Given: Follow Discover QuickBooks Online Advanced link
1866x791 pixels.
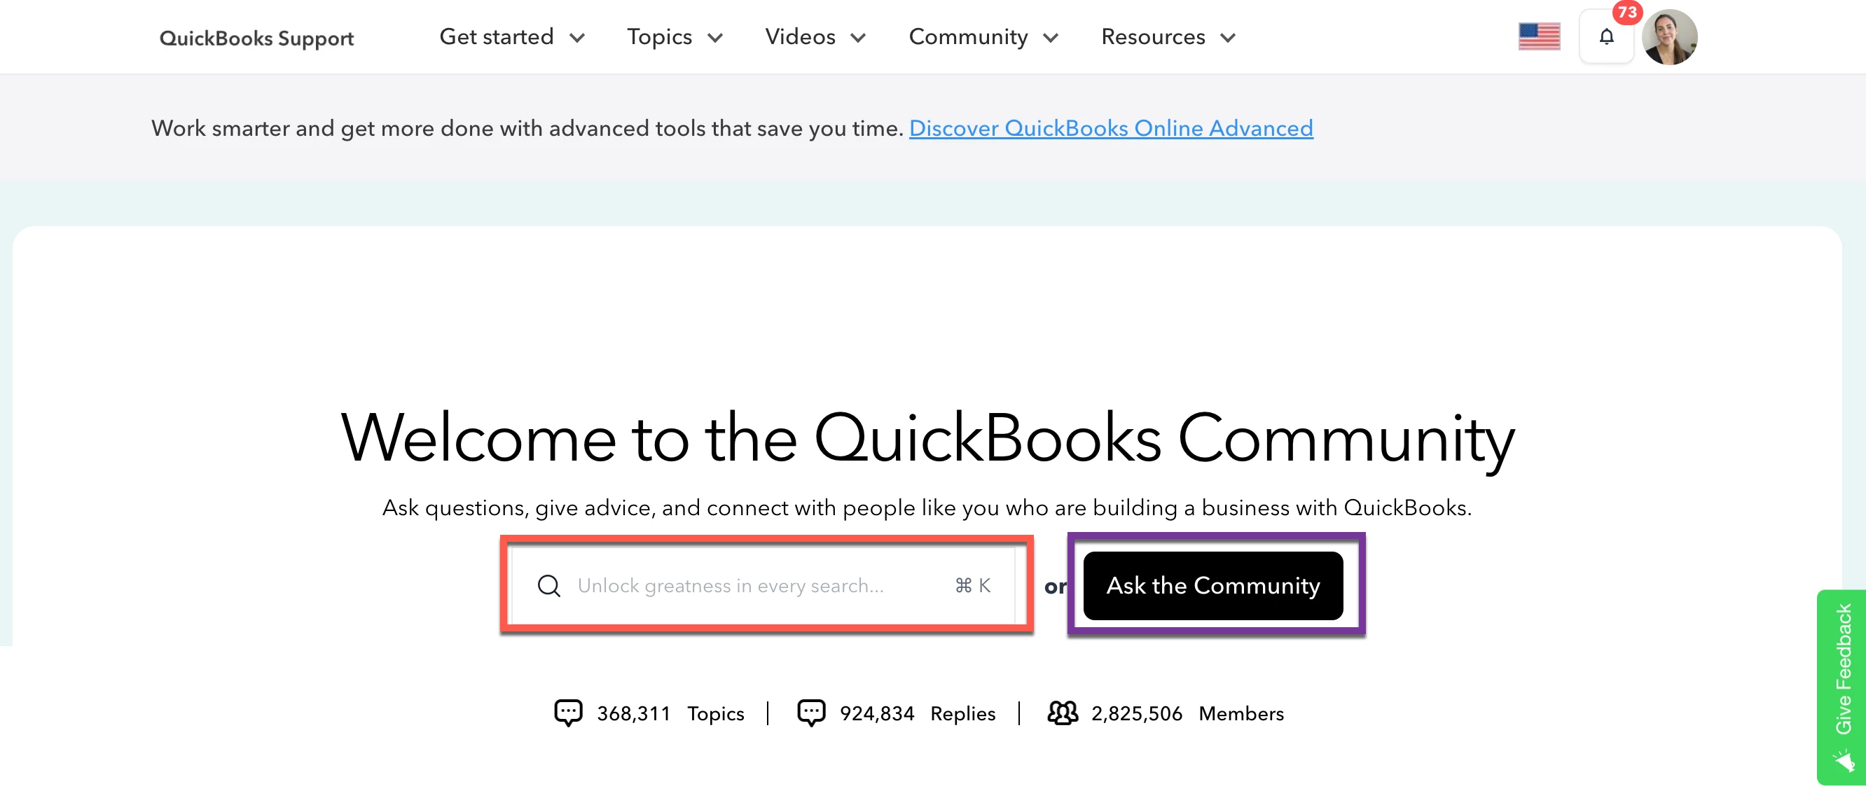Looking at the screenshot, I should click(1110, 128).
